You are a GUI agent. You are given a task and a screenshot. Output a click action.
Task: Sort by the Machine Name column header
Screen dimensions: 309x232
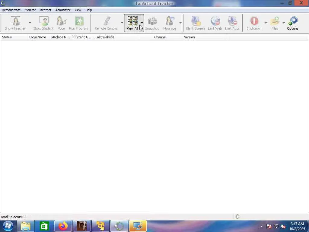pos(61,37)
